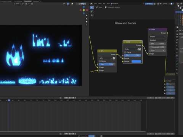Switch viewport to rendered shading

point(85,4)
